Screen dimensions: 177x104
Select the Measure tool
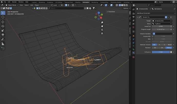coord(3,44)
